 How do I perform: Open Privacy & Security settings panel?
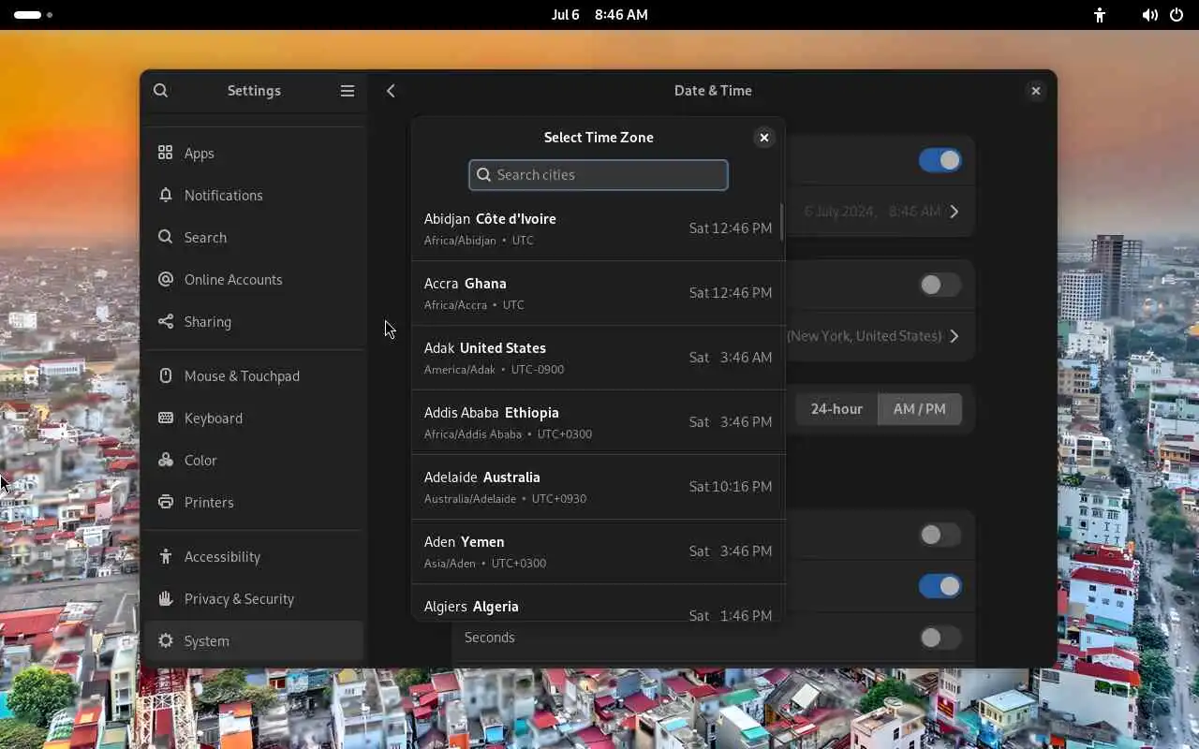pyautogui.click(x=254, y=598)
